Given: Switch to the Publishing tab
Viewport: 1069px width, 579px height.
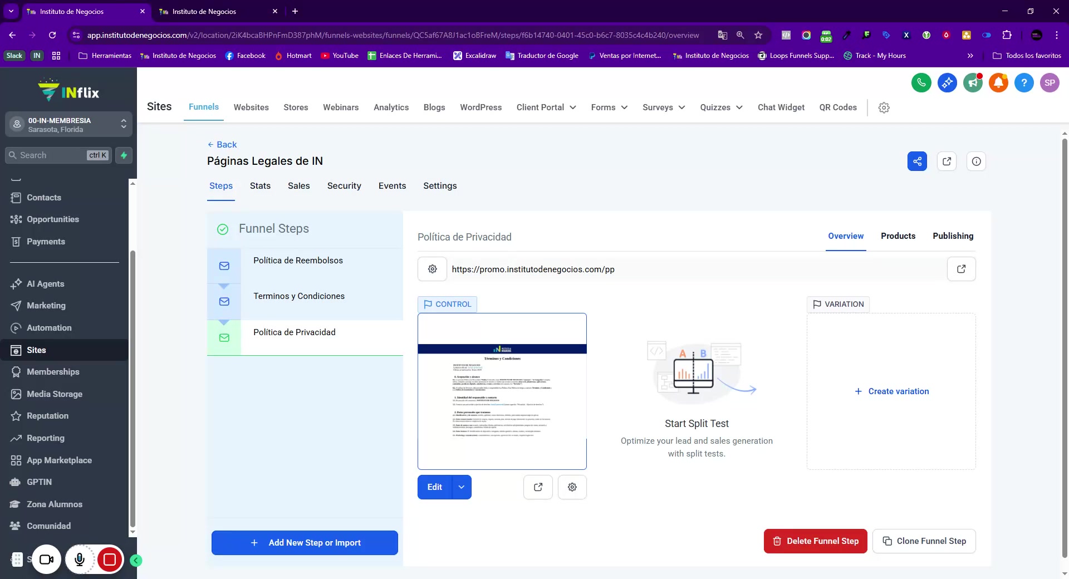Looking at the screenshot, I should 953,236.
